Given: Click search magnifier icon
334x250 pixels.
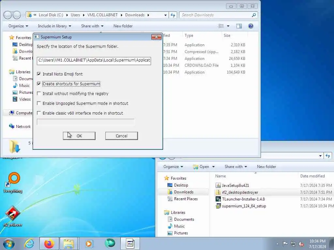Looking at the screenshot, I should [x=254, y=15].
